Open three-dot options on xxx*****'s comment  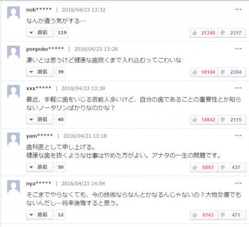[x=238, y=88]
